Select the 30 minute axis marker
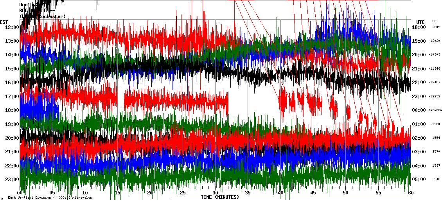 point(215,193)
